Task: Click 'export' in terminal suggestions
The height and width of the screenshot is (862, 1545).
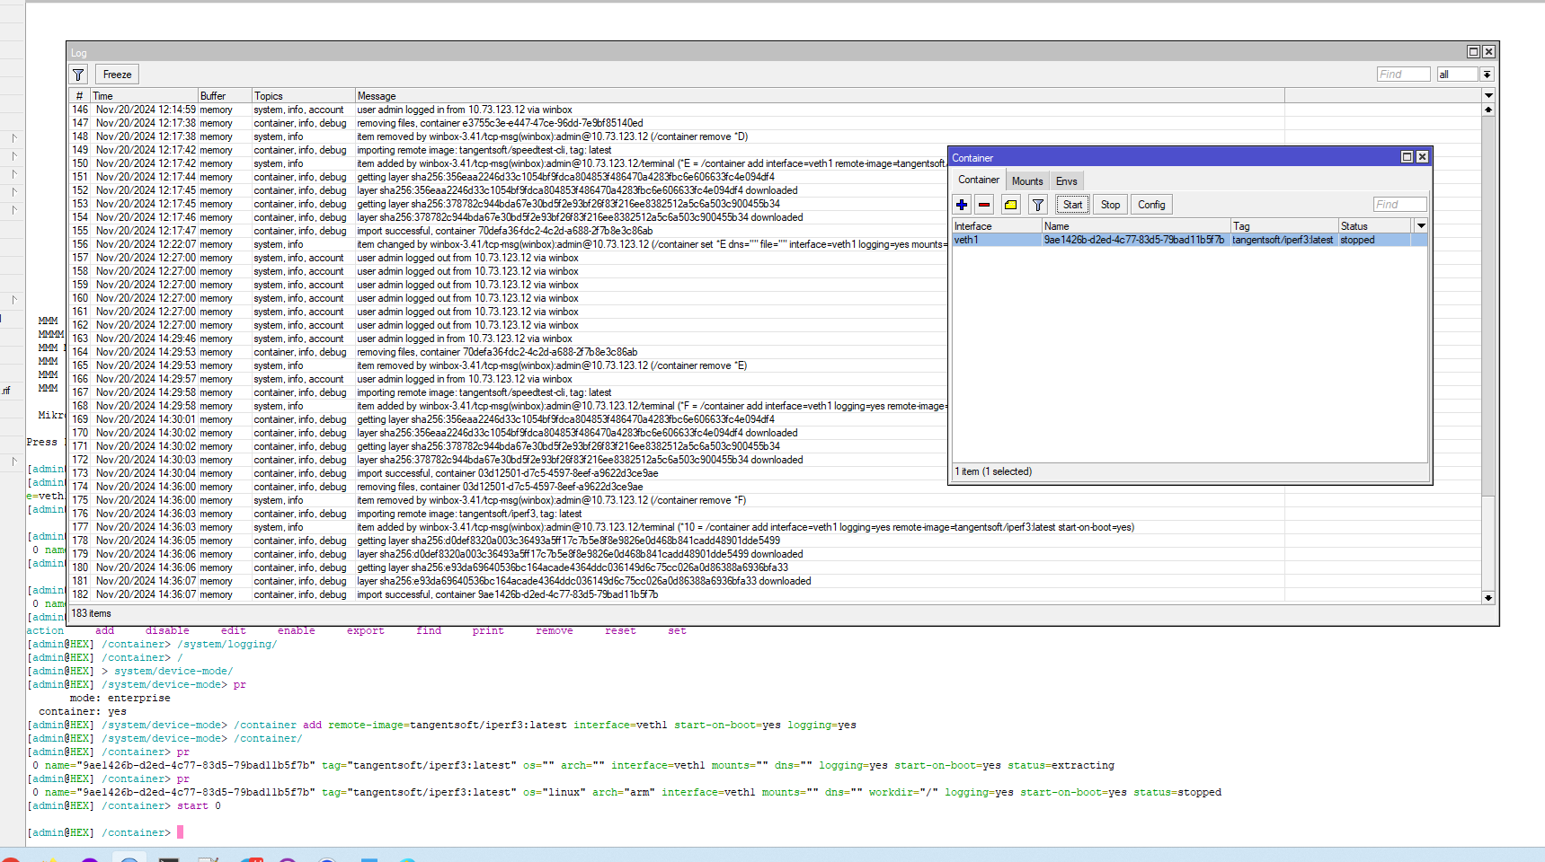Action: (x=366, y=630)
